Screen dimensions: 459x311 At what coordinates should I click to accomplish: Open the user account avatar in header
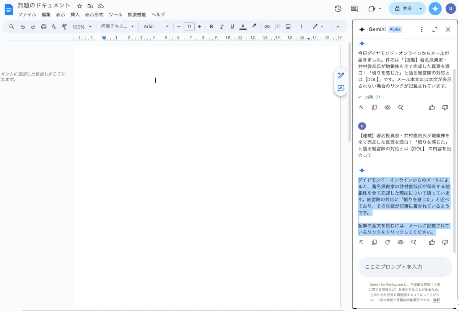coord(451,8)
